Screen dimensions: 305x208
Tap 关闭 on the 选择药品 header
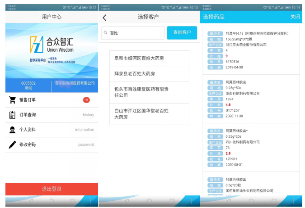[295, 17]
